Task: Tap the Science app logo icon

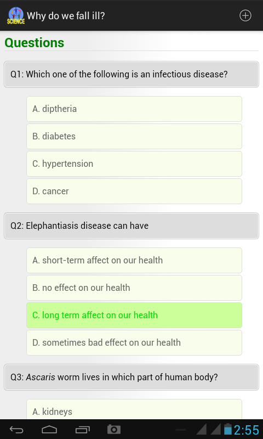Action: pos(16,16)
